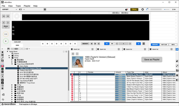Click the Save as Playlist button
Screen dimensions: 179x106
[x=152, y=59]
